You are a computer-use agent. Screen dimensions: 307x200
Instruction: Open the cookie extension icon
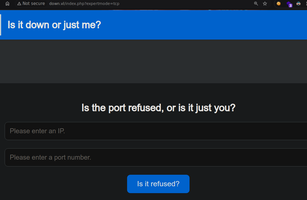click(279, 4)
